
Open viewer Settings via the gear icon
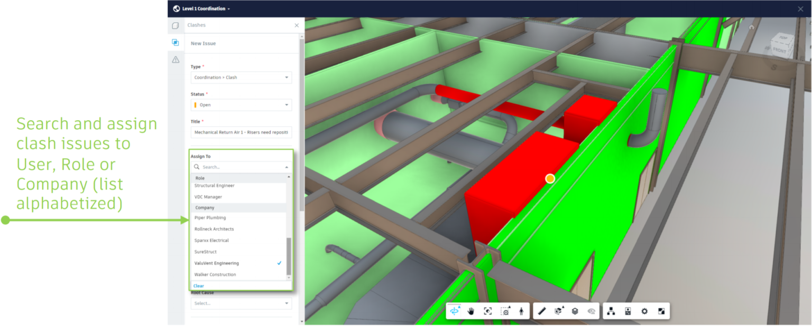644,311
